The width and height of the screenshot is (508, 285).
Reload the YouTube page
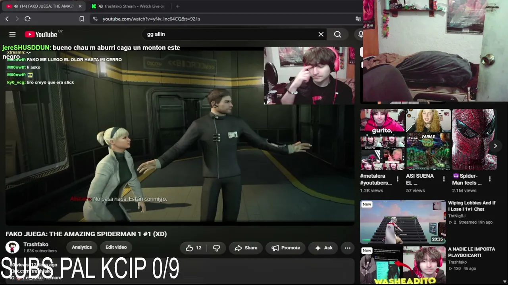pos(27,19)
